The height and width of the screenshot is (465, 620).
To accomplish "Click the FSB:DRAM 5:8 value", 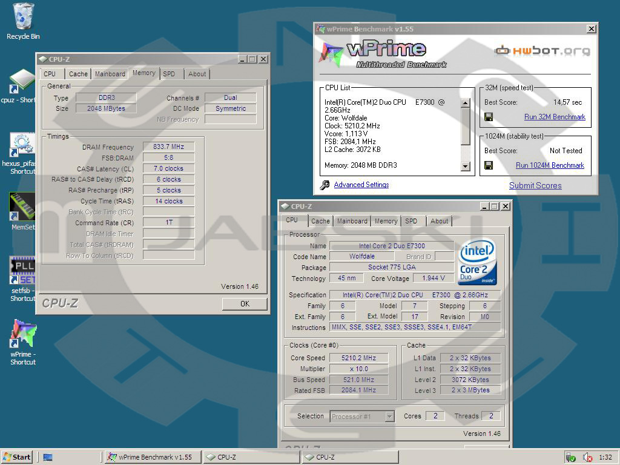I will [x=168, y=157].
